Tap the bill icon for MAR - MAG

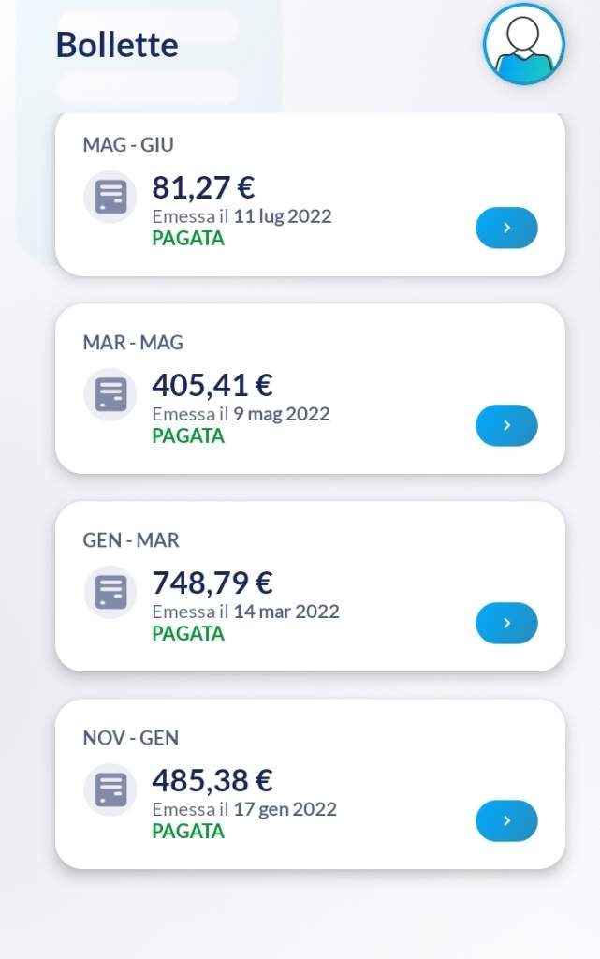click(x=110, y=394)
